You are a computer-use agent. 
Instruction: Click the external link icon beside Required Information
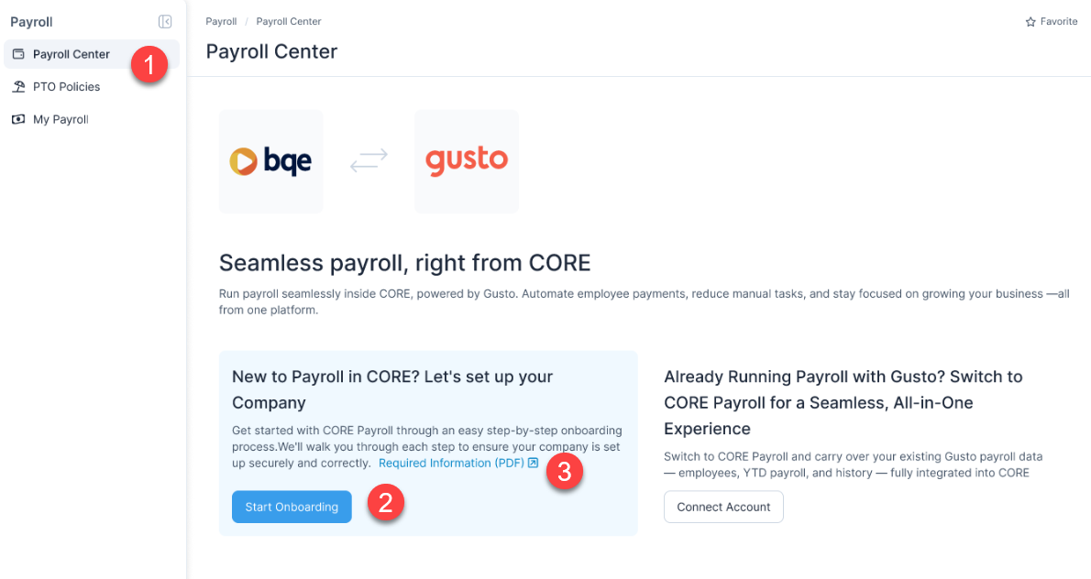click(534, 463)
